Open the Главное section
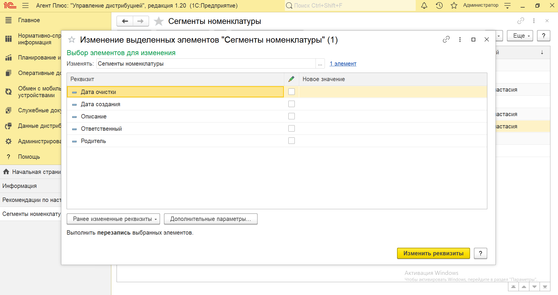This screenshot has height=295, width=558. pos(29,20)
